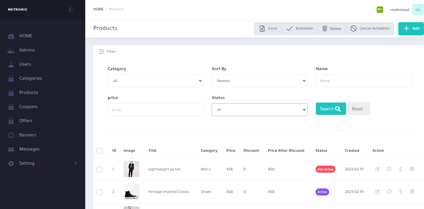Click the 'Price After Discount' column header
The image size is (424, 209).
(286, 151)
